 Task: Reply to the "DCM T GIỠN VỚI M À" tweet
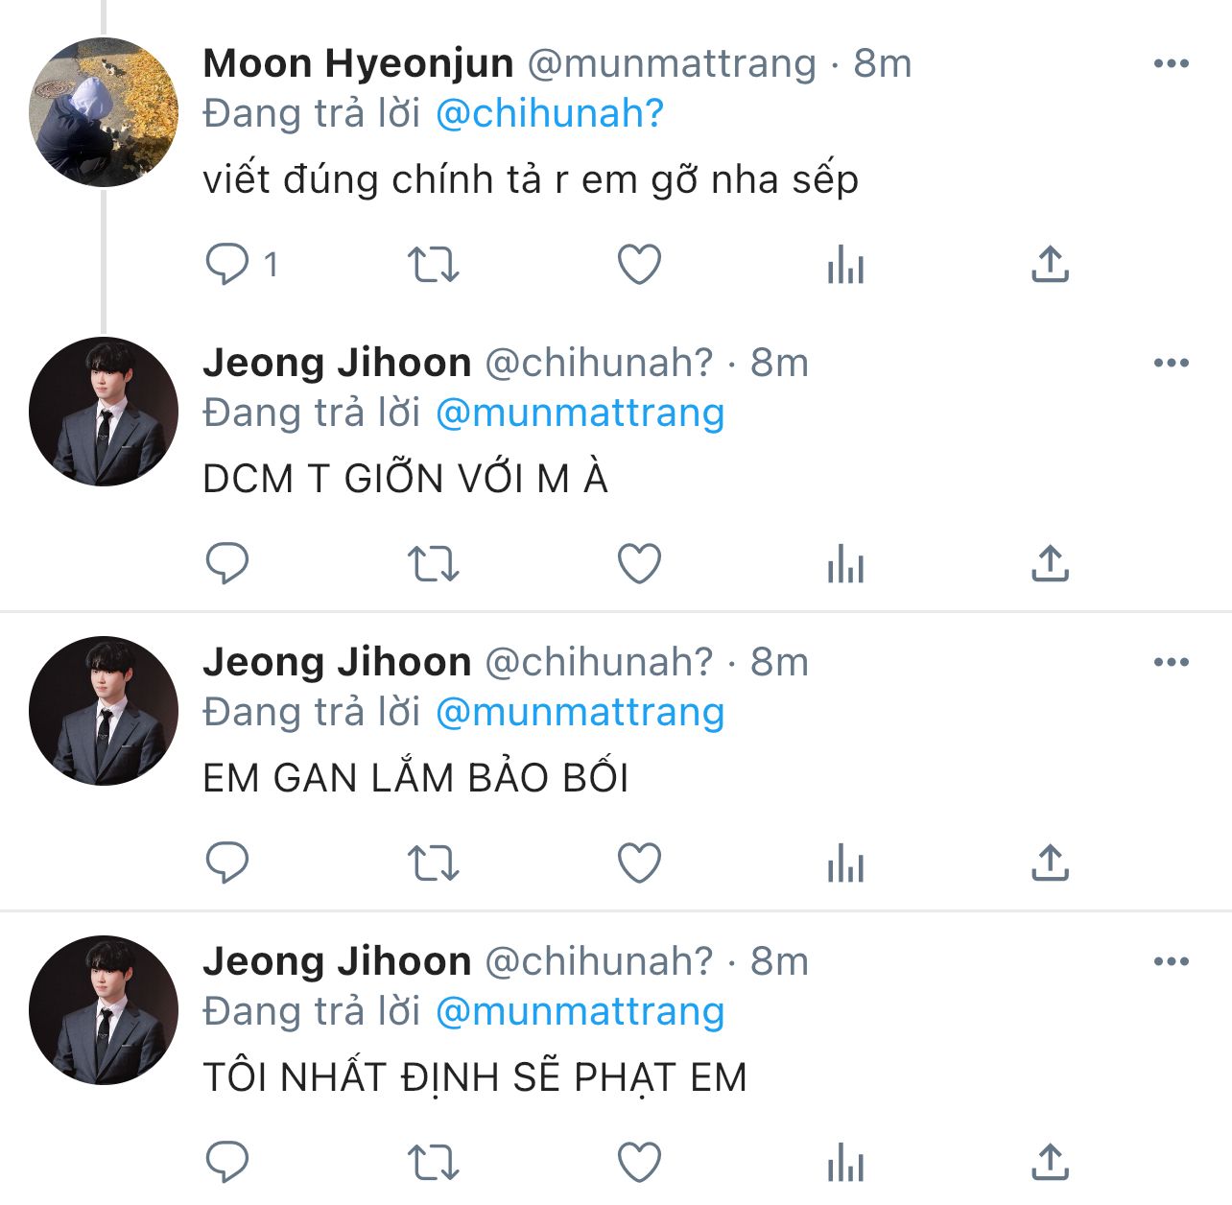[x=227, y=563]
